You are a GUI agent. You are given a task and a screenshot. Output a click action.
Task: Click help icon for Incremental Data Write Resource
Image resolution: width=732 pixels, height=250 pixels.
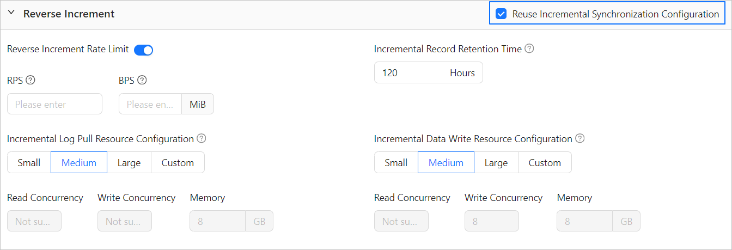580,138
